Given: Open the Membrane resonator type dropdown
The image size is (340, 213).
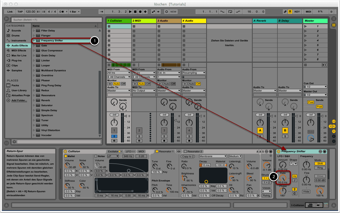Looking at the screenshot, I should pos(213,156).
